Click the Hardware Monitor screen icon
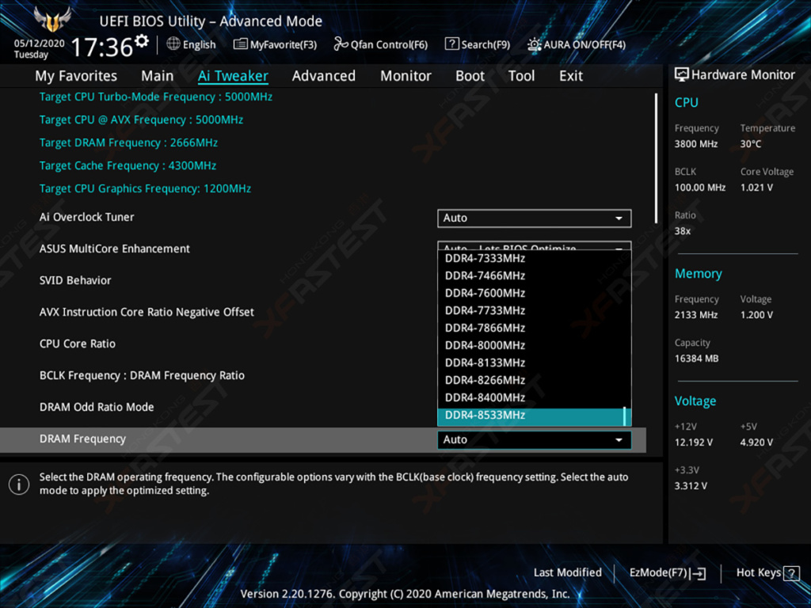 [x=682, y=74]
